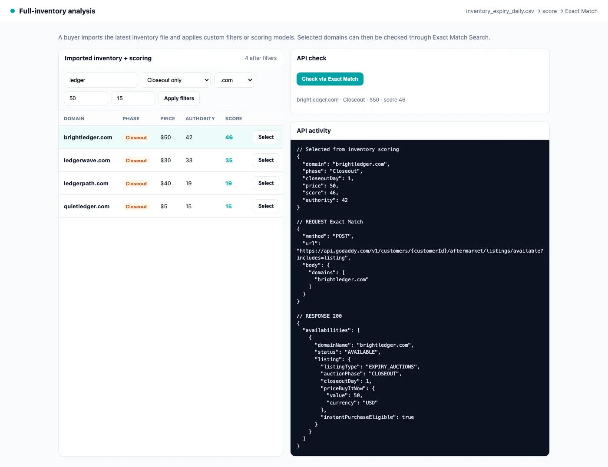
Task: Click the 'API check' panel heading
Action: pyautogui.click(x=311, y=58)
